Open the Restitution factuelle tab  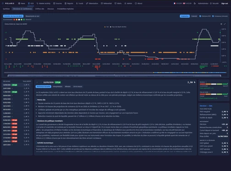click(x=44, y=86)
